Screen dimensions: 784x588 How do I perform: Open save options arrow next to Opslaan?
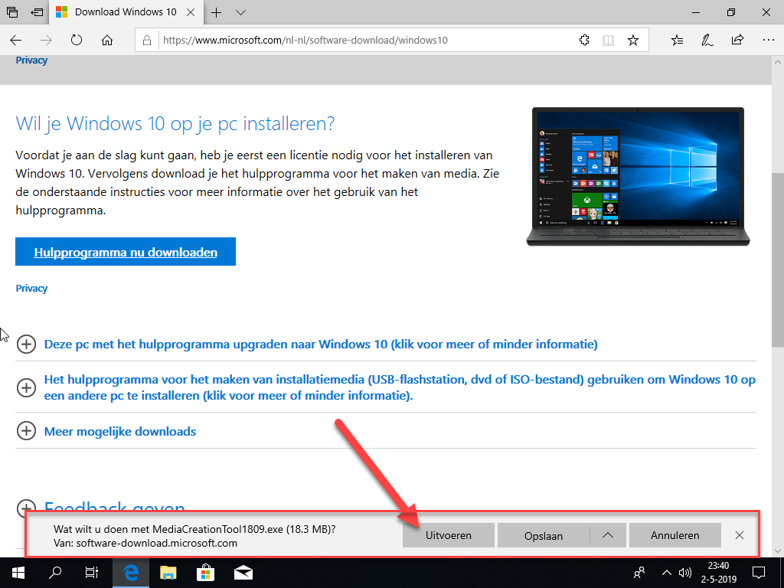click(x=608, y=535)
